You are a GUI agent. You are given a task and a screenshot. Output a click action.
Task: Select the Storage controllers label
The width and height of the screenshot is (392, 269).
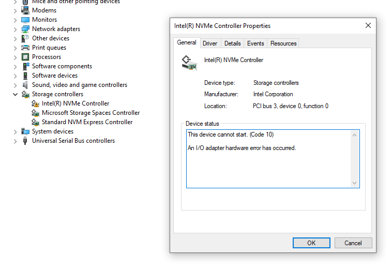[x=57, y=94]
